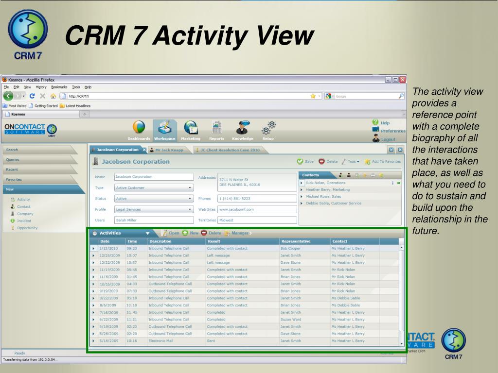Image resolution: width=498 pixels, height=373 pixels.
Task: Switch to Jacobson Corporation tab
Action: [x=117, y=150]
